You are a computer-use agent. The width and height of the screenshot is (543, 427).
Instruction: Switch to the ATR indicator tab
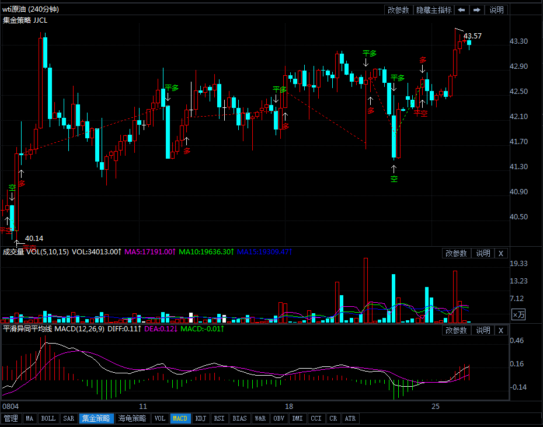(x=350, y=418)
